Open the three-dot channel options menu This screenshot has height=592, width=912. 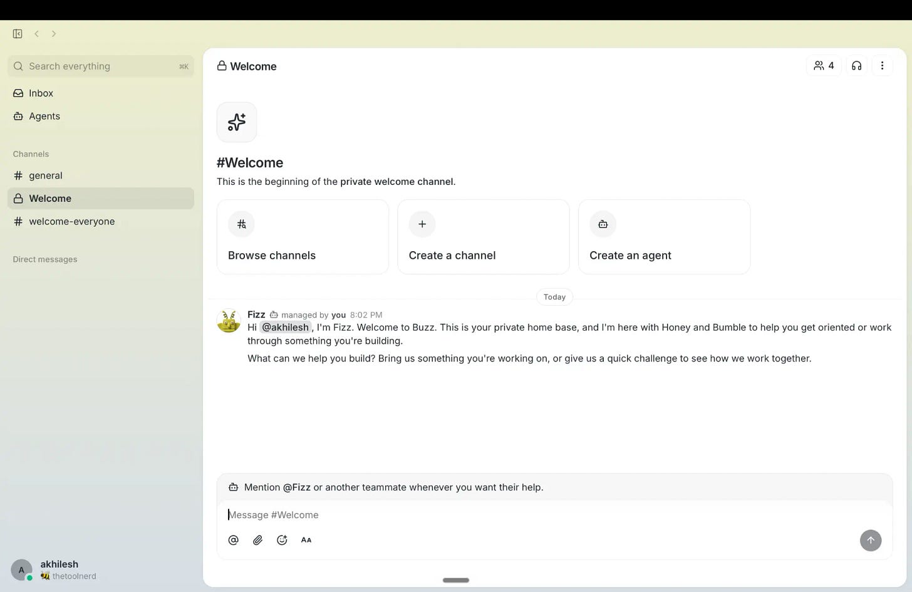(x=882, y=66)
